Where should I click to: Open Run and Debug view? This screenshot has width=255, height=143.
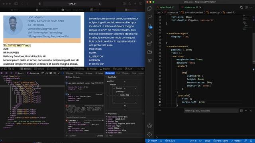pos(150,35)
